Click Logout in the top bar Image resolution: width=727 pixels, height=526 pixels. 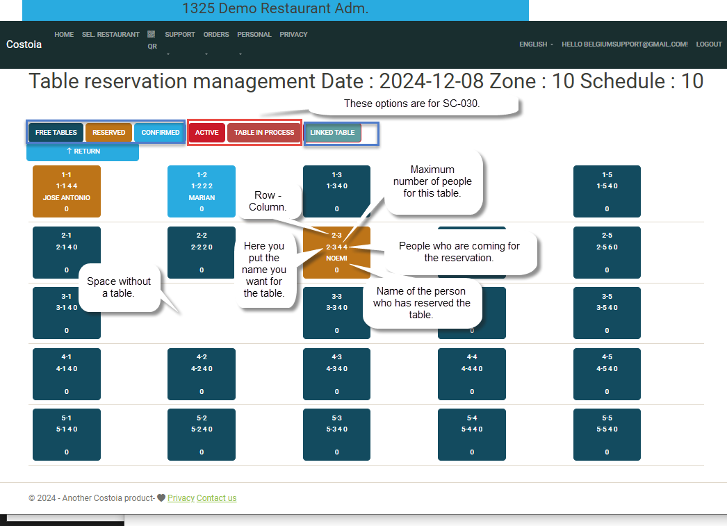[709, 44]
